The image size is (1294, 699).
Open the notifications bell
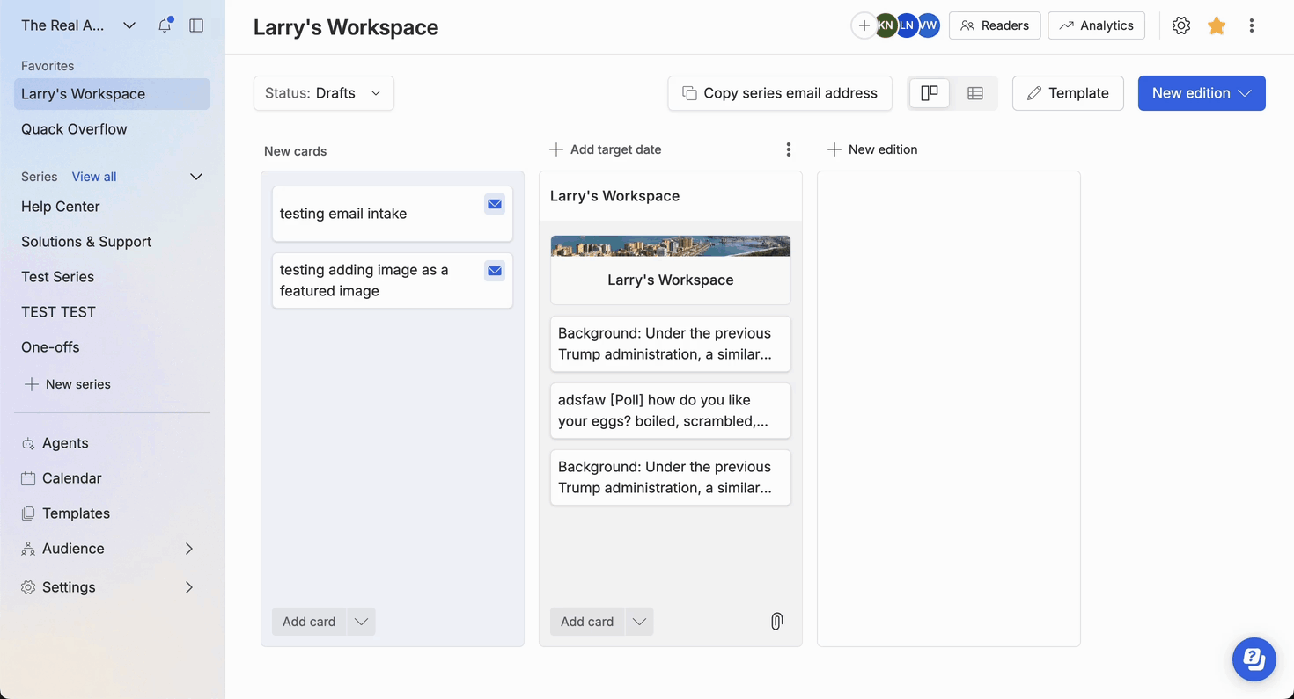165,25
